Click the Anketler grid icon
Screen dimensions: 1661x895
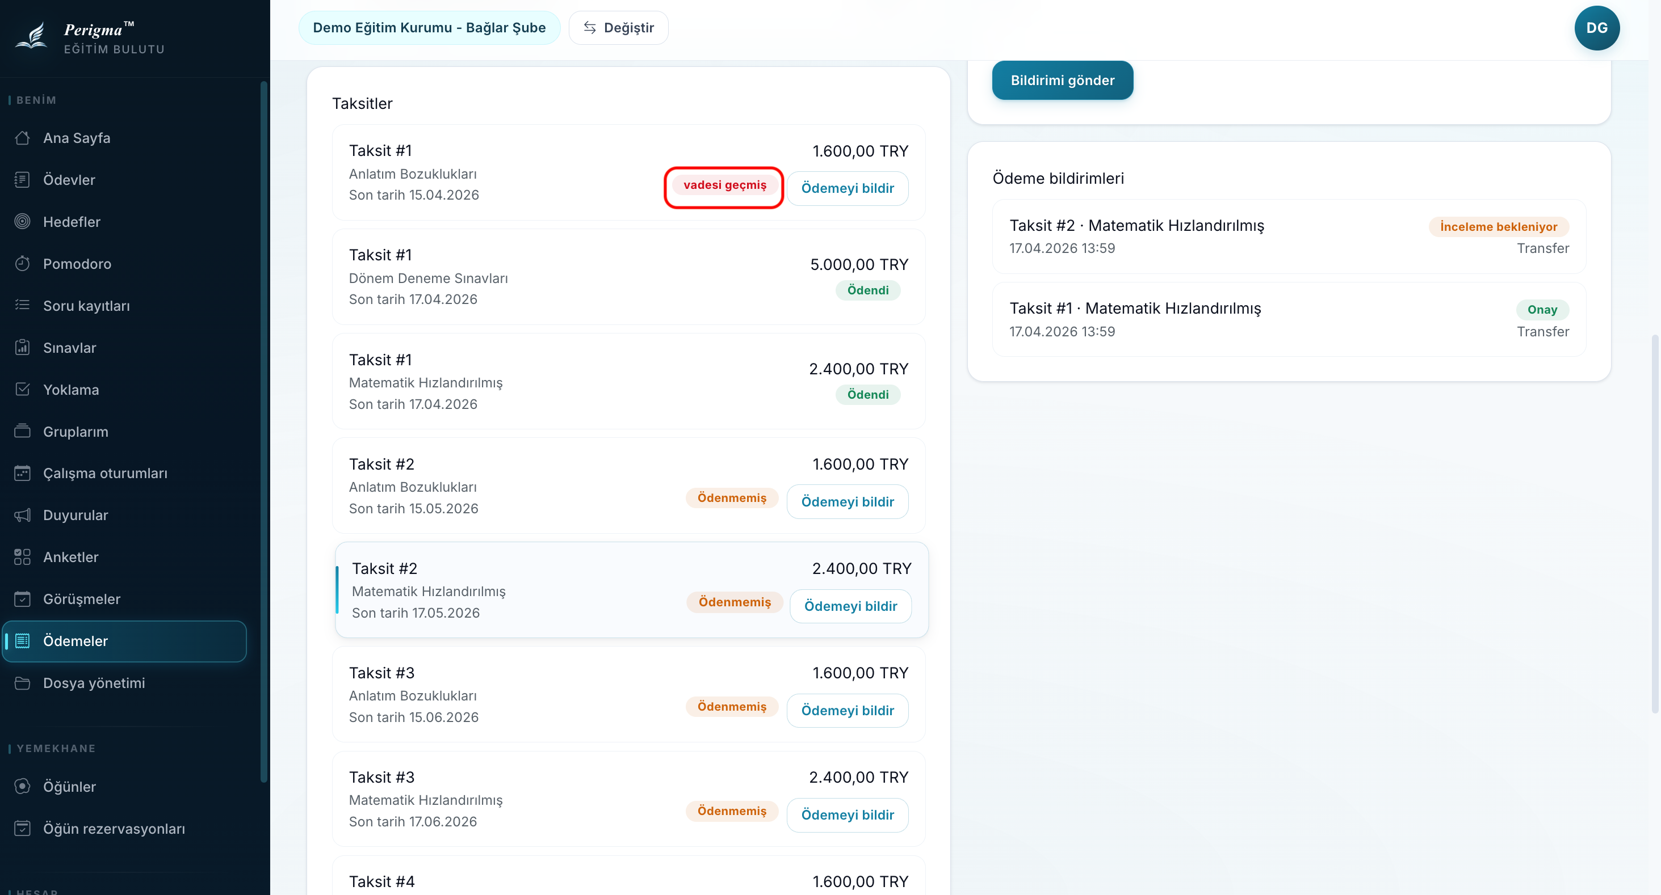coord(23,558)
